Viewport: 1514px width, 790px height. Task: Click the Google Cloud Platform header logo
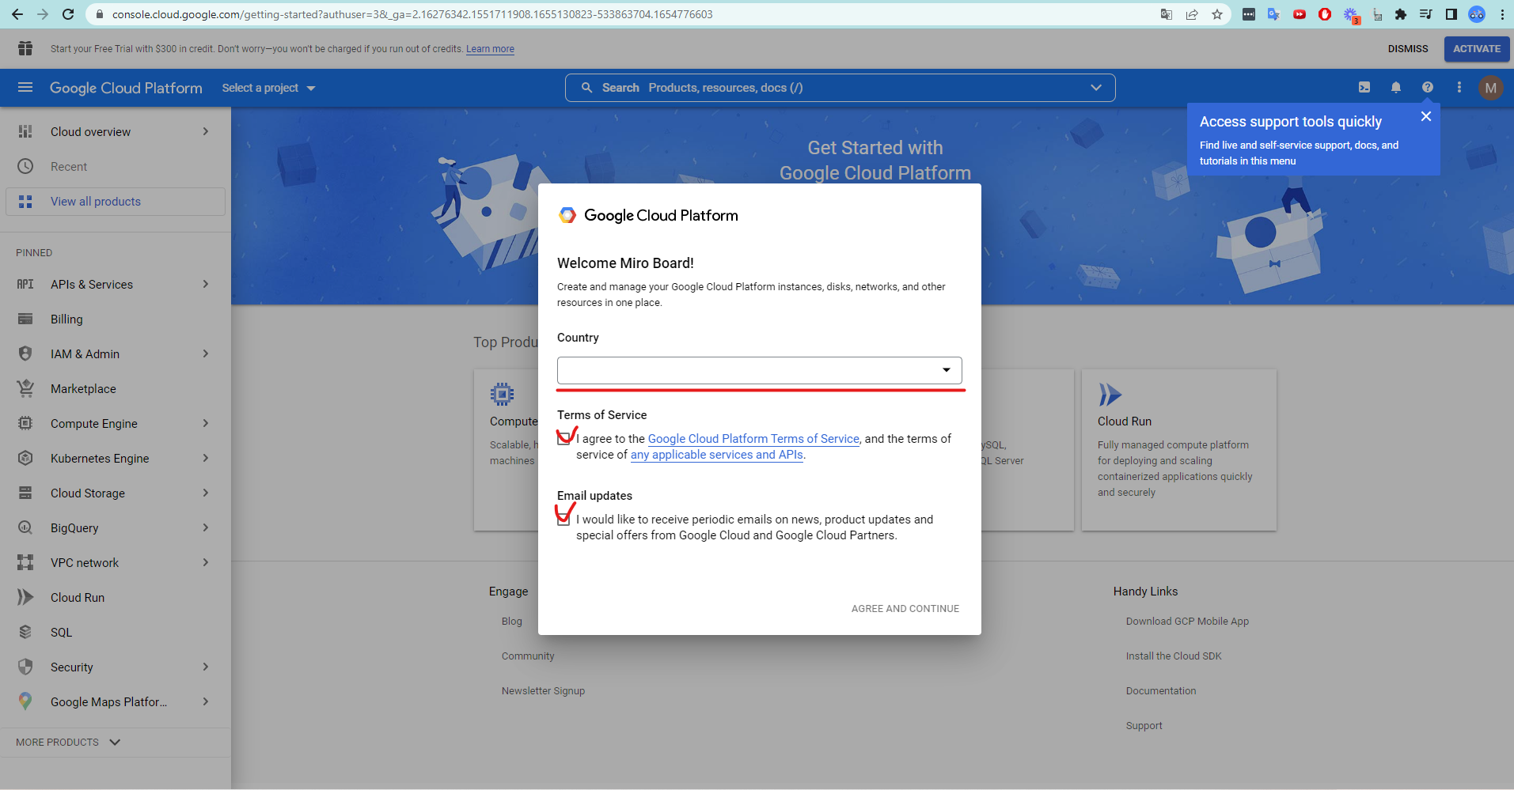(x=126, y=88)
